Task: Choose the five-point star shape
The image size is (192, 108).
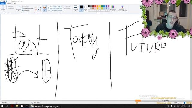Action: (53, 10)
